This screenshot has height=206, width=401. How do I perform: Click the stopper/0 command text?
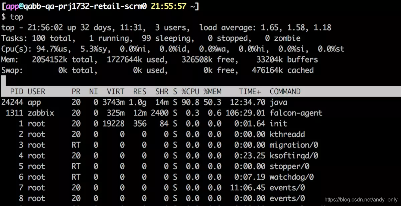point(289,166)
